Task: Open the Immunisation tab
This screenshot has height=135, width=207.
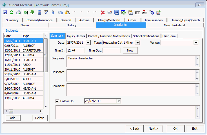Action: pyautogui.click(x=154, y=20)
